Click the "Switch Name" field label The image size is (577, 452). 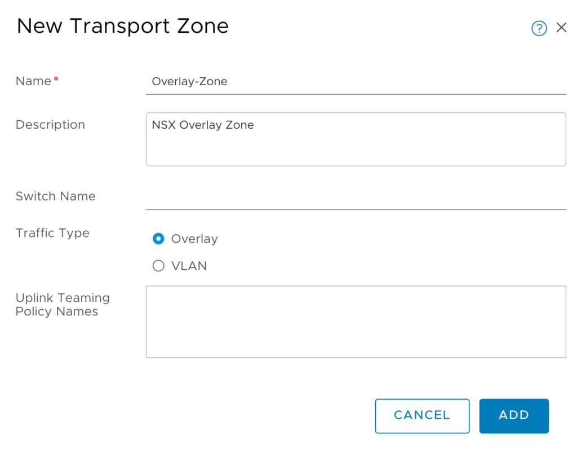pyautogui.click(x=55, y=196)
